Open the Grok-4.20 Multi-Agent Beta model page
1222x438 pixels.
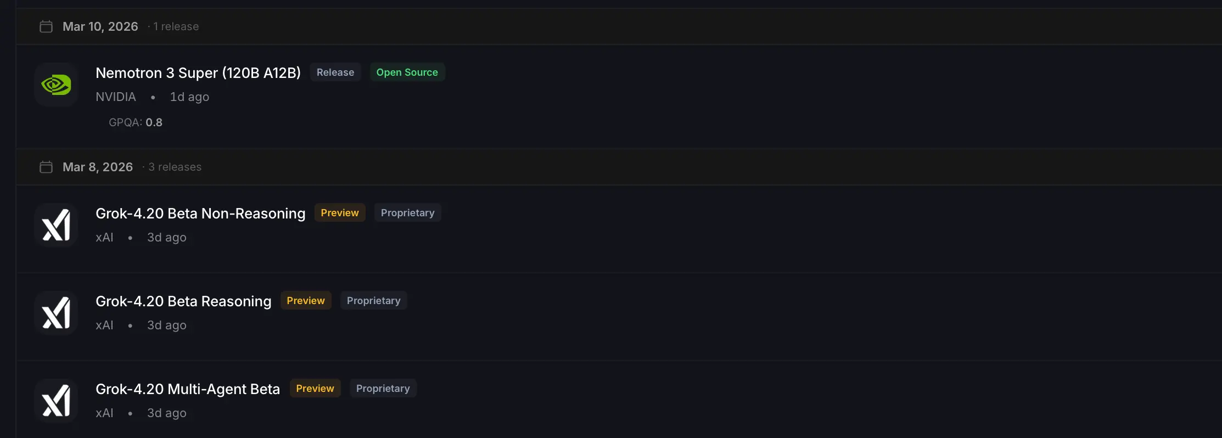187,389
